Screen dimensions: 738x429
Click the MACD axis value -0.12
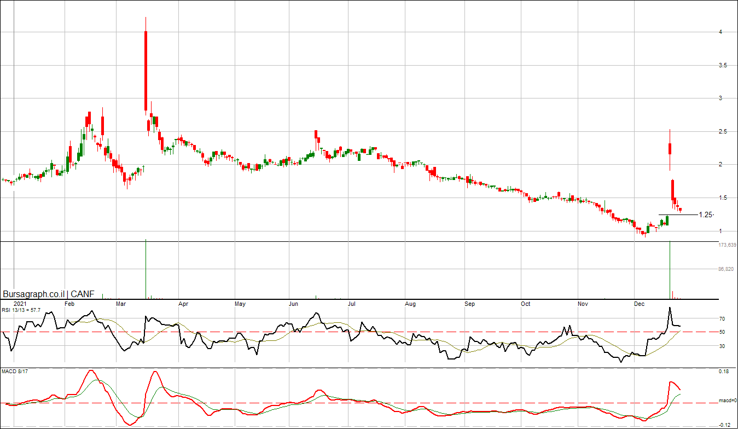point(724,425)
